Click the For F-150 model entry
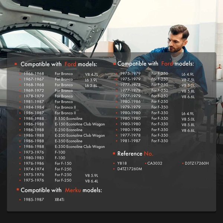Screen dimensions: 223x223 tap(63, 164)
